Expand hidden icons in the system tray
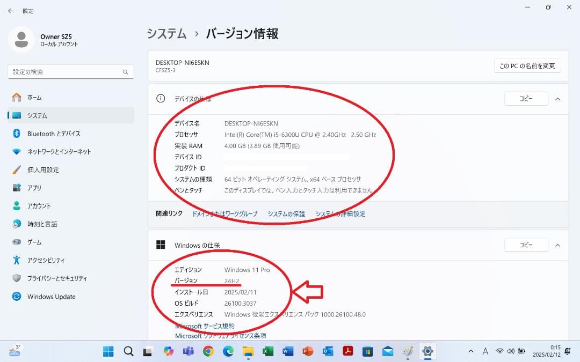The height and width of the screenshot is (362, 580). [471, 351]
